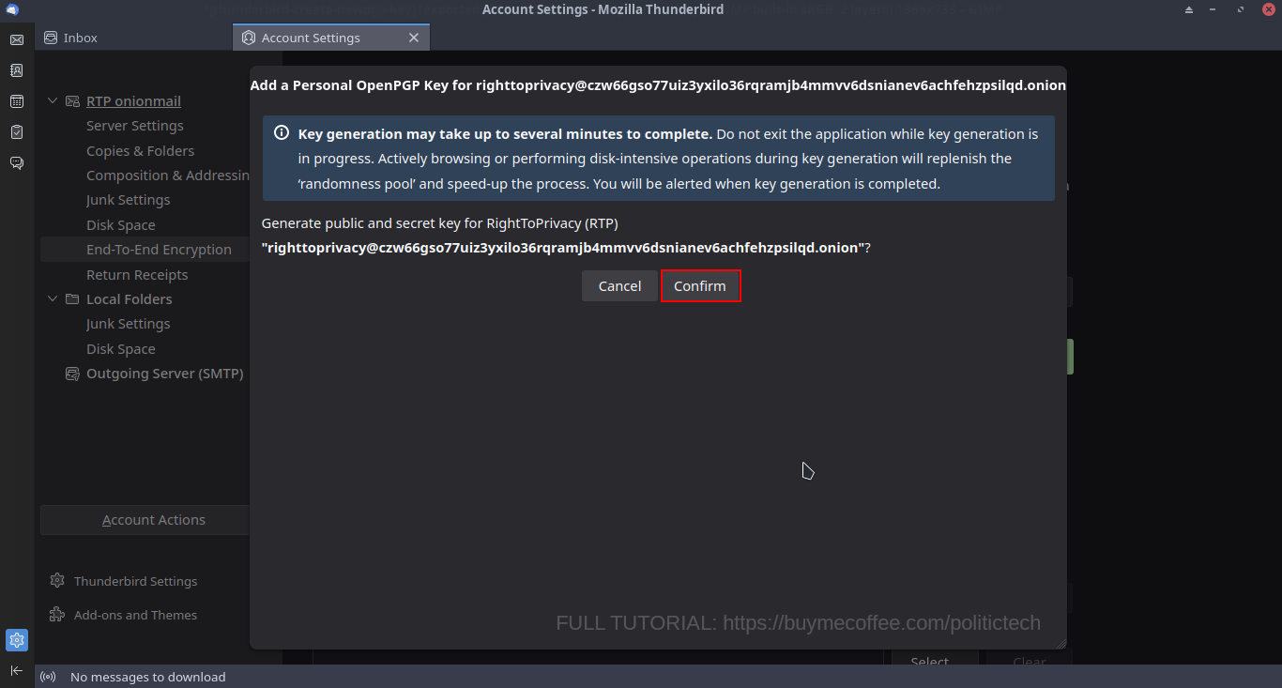
Task: Cancel the key generation dialog
Action: (619, 286)
